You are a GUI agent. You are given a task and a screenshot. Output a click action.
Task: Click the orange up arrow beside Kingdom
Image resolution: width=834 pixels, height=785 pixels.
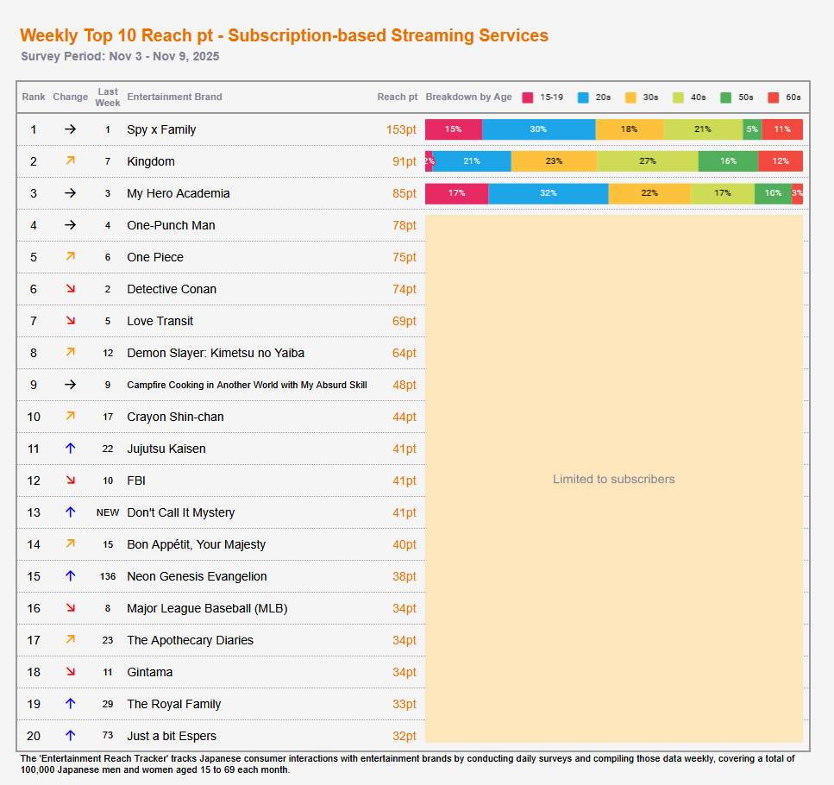(x=70, y=160)
